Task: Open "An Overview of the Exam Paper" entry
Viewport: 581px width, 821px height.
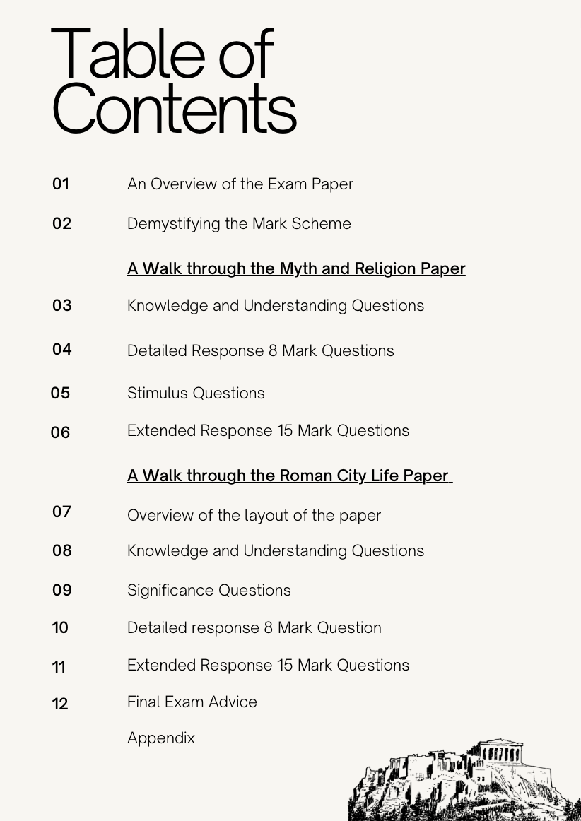Action: tap(240, 184)
